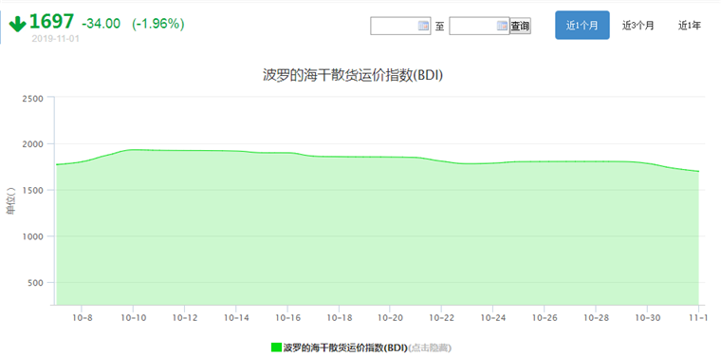
Task: Click the 10-16 x-axis date label
Action: [287, 317]
